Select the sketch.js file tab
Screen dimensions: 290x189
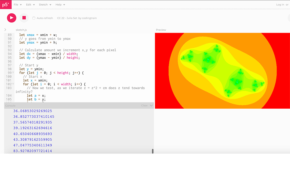pyautogui.click(x=21, y=30)
